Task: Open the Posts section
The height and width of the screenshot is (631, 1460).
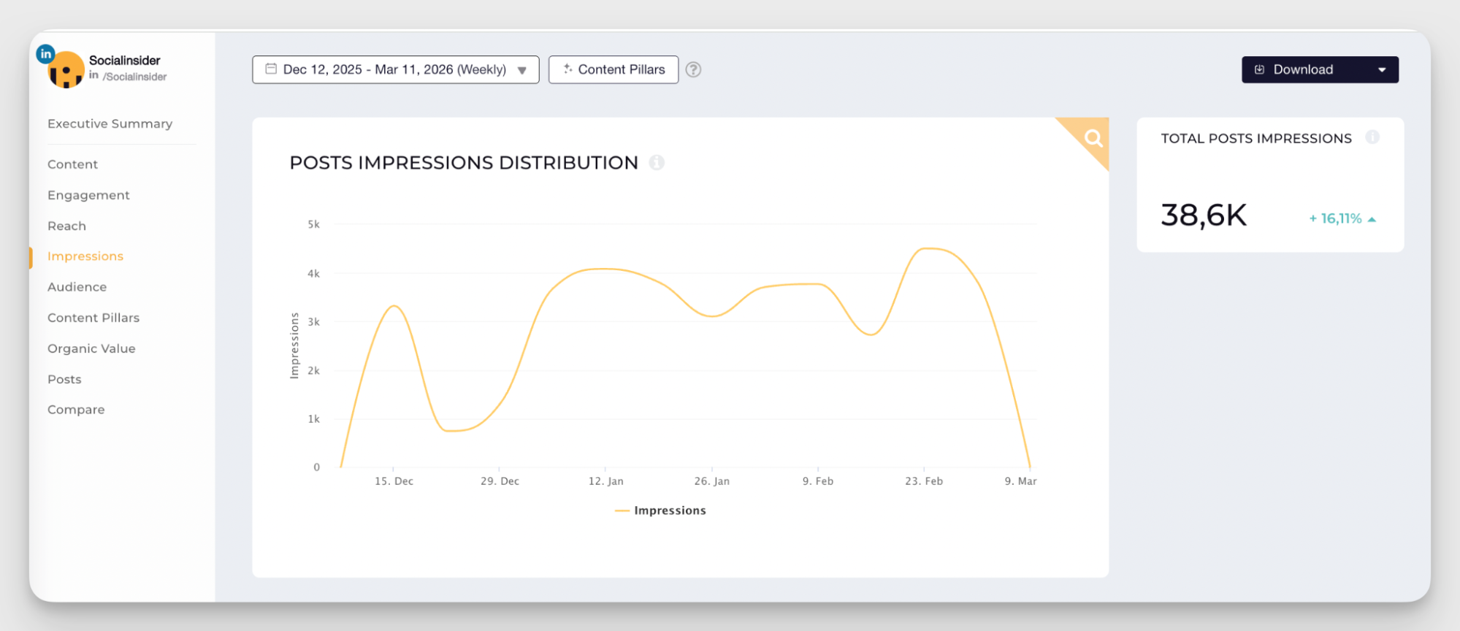Action: point(64,379)
